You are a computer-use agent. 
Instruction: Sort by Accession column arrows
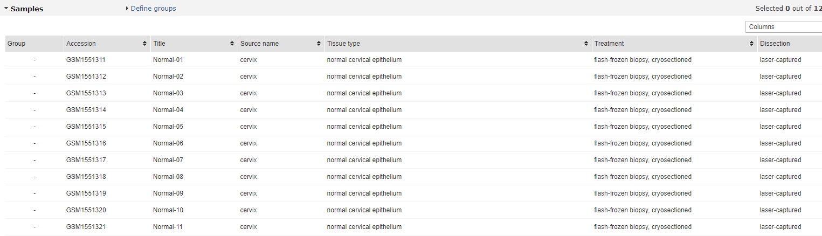144,44
